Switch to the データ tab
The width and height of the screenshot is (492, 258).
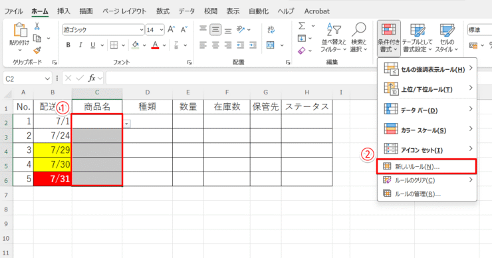pyautogui.click(x=187, y=11)
